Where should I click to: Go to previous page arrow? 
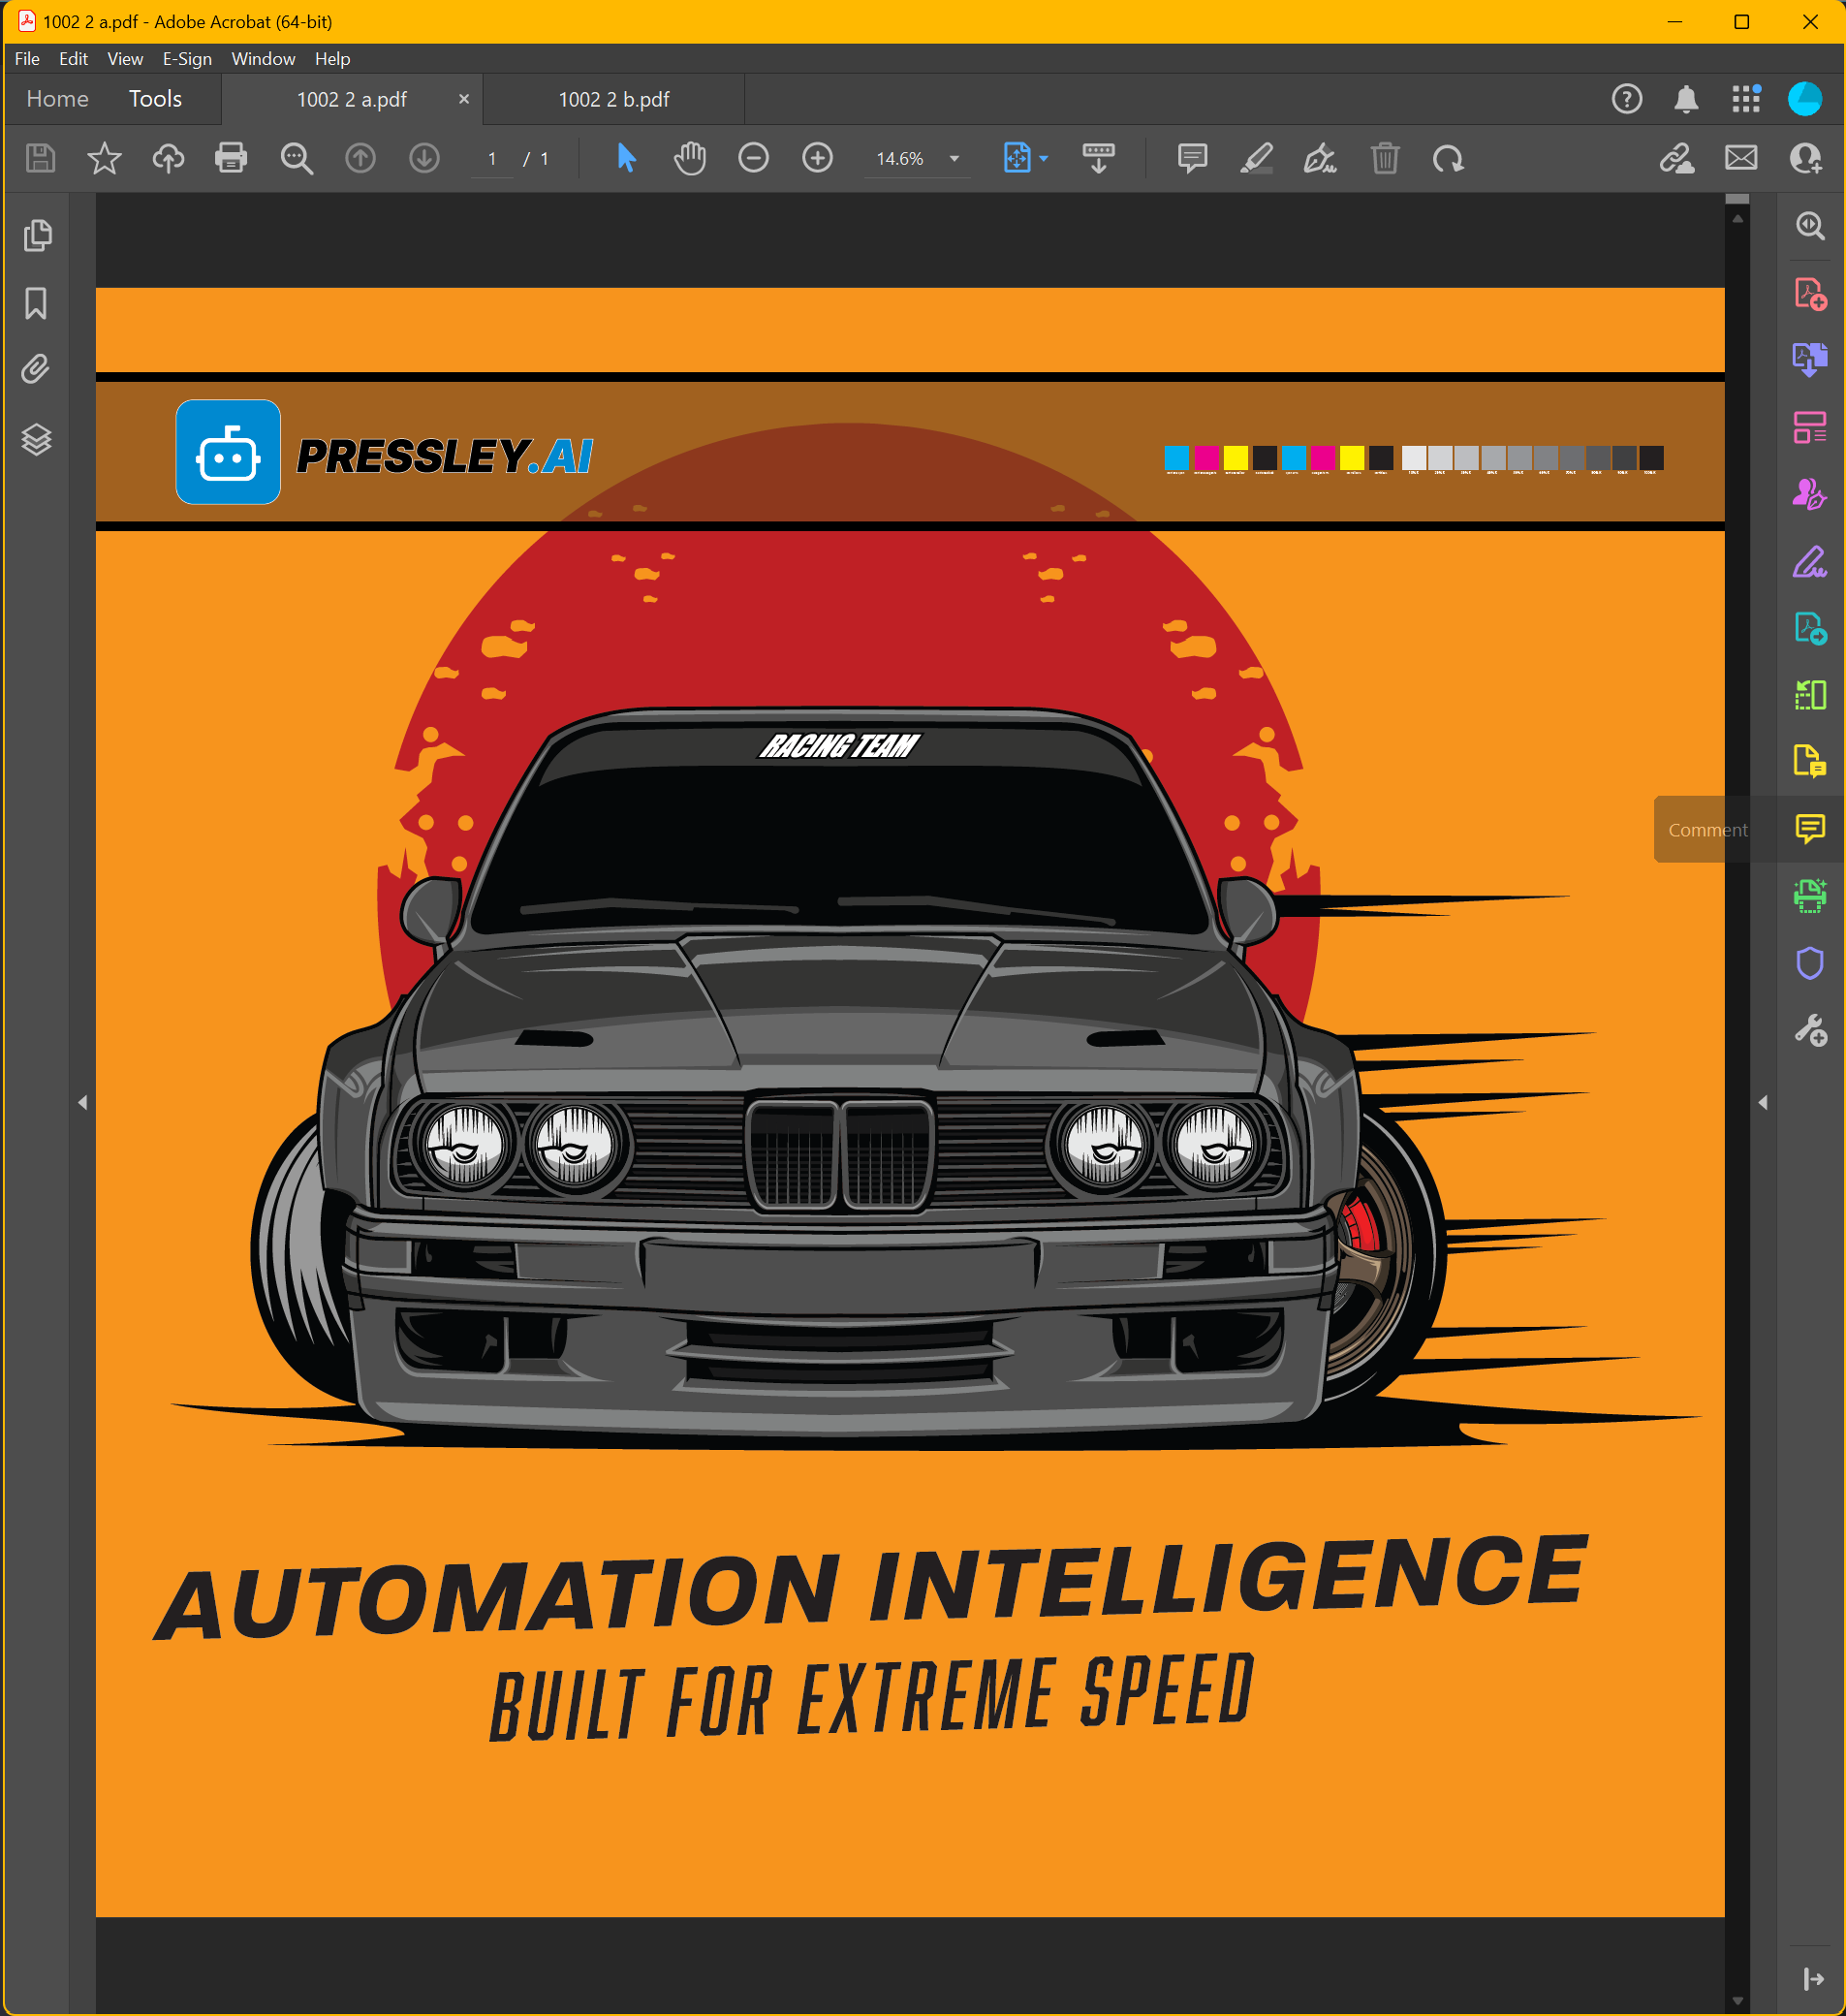(x=360, y=158)
